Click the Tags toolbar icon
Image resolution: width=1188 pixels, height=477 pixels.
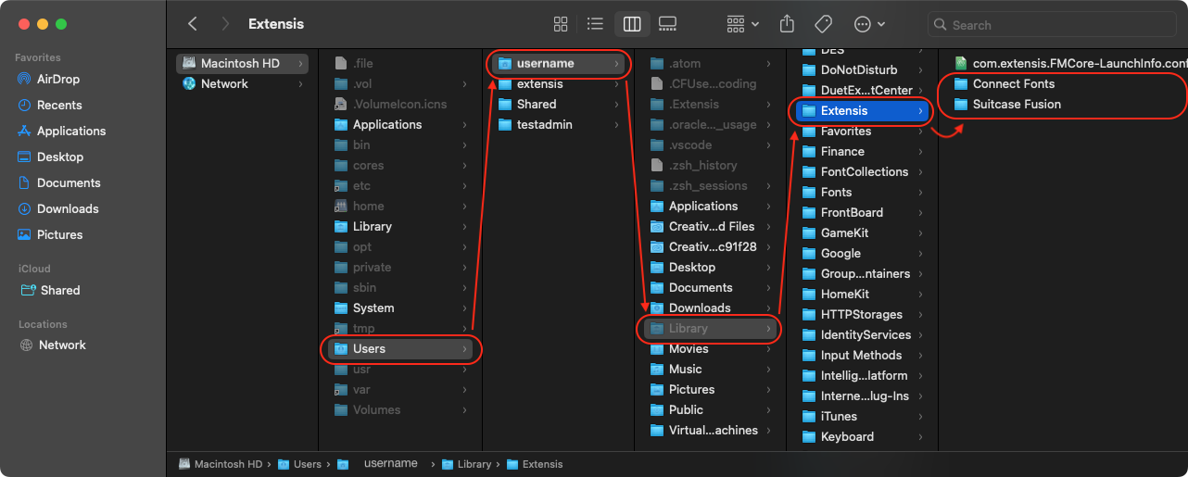[x=823, y=24]
